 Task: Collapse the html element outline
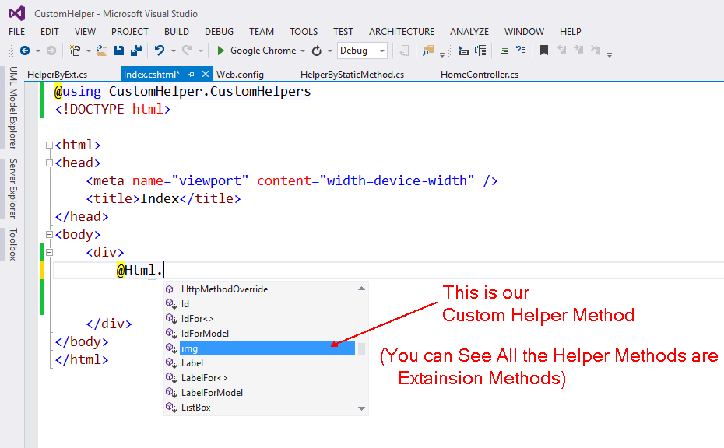(49, 145)
